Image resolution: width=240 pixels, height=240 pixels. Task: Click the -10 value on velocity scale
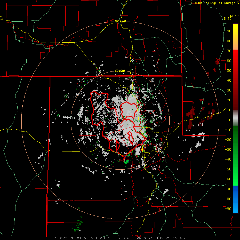pyautogui.click(x=228, y=130)
